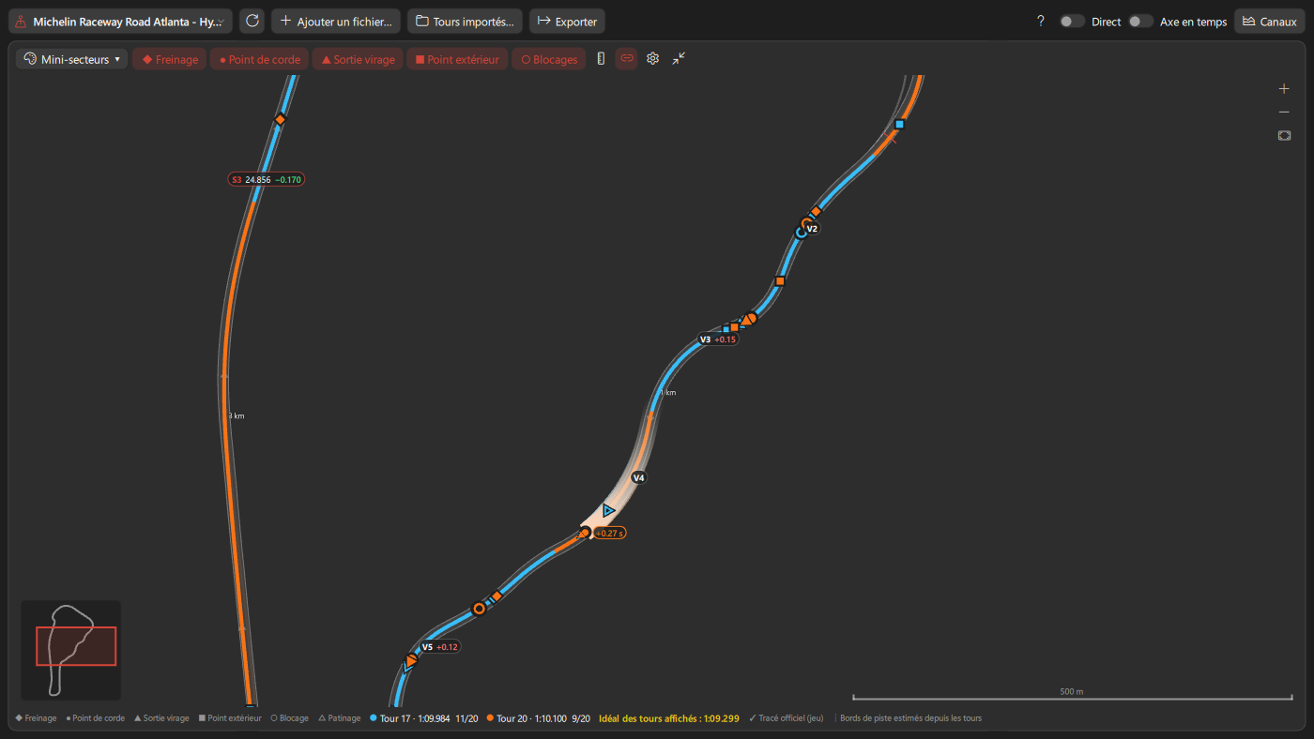Image resolution: width=1314 pixels, height=739 pixels.
Task: Enable the Direct switch
Action: point(1072,21)
